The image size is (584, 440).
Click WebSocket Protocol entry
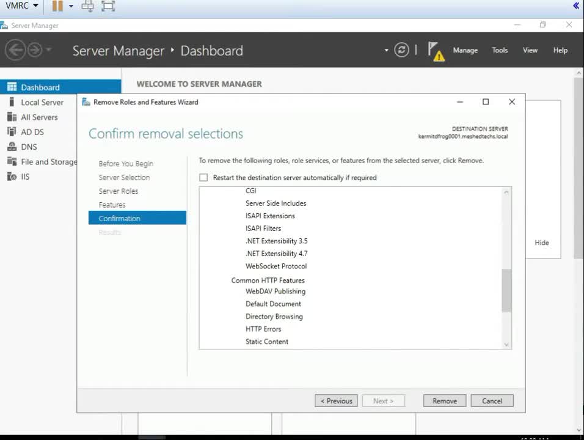pos(276,266)
